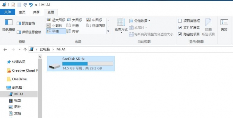Viewport: 233px width, 118px height.
Task: Choose 超大图标 extra large icons layout
Action: click(x=56, y=20)
